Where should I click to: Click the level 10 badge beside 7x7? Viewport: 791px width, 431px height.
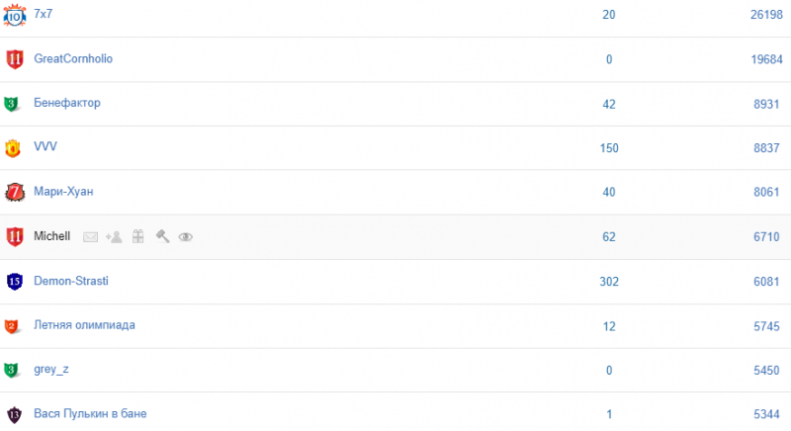coord(15,15)
